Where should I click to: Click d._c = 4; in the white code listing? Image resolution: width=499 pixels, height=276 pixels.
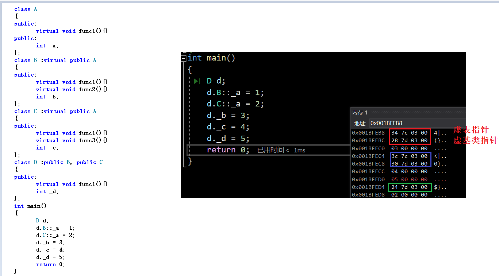pos(50,250)
